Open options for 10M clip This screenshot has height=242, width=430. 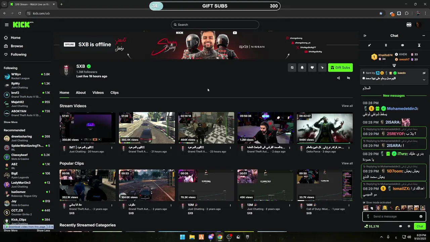(230, 205)
